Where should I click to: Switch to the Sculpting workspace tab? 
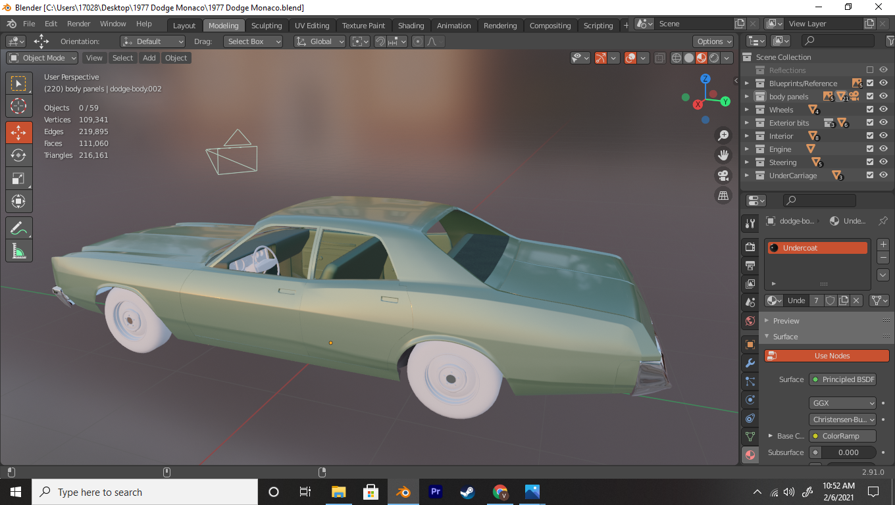[267, 26]
